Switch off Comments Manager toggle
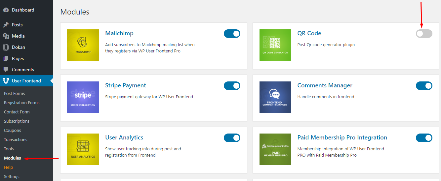The image size is (441, 181). click(424, 86)
